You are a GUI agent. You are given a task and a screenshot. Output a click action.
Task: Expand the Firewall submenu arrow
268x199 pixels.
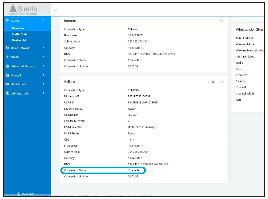(x=43, y=75)
